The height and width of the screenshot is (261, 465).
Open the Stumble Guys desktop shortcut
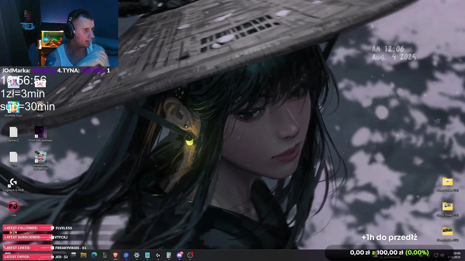(x=13, y=109)
